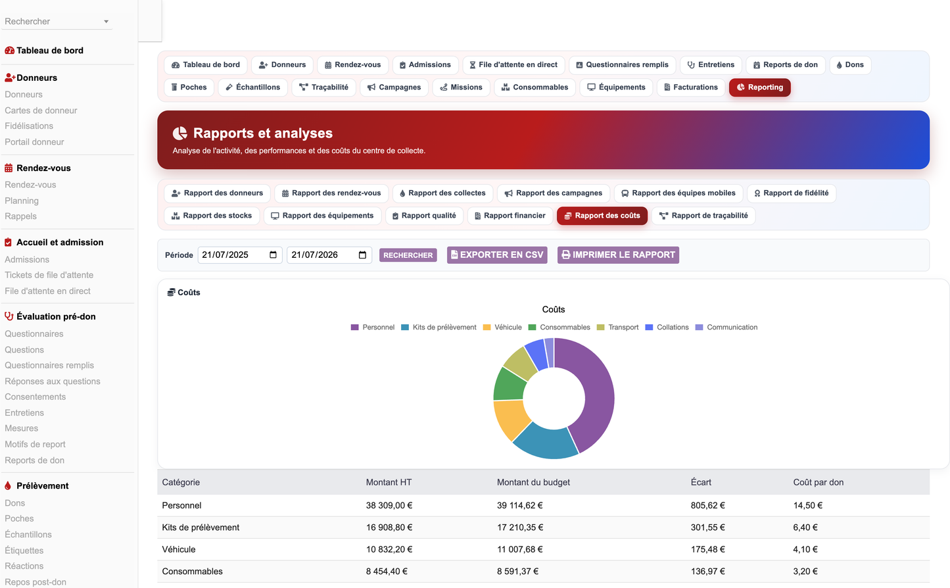The width and height of the screenshot is (950, 588).
Task: Select the Dons top tab
Action: coord(850,65)
